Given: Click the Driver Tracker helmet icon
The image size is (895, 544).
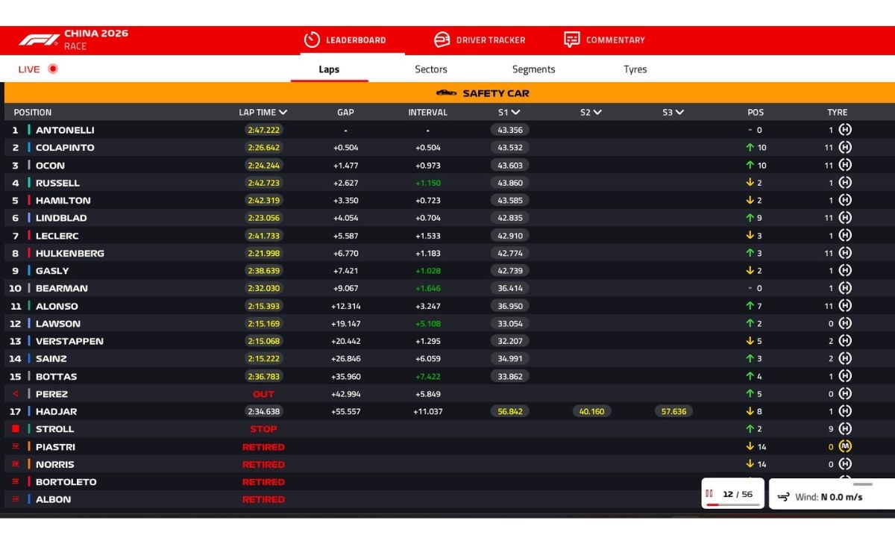Looking at the screenshot, I should pyautogui.click(x=442, y=40).
